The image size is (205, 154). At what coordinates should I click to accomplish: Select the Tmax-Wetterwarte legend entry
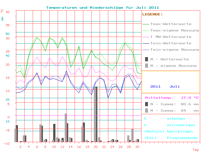tap(171, 24)
